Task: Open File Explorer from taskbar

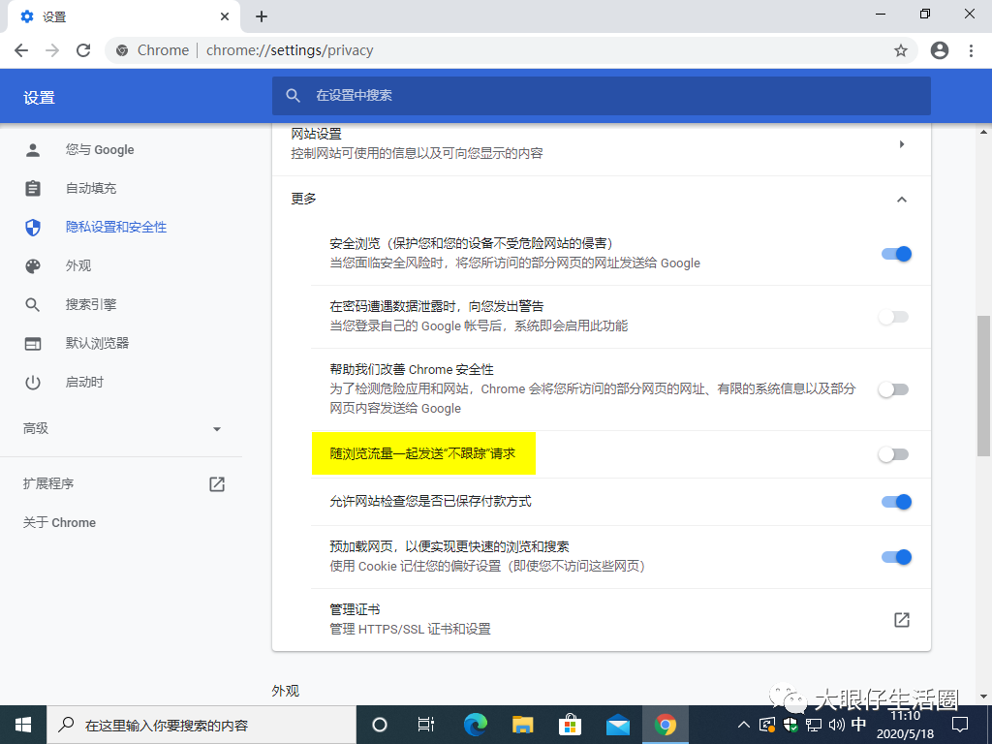Action: [x=522, y=725]
